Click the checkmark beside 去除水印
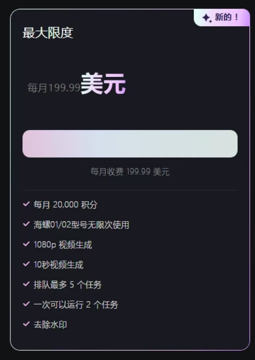 pos(26,324)
